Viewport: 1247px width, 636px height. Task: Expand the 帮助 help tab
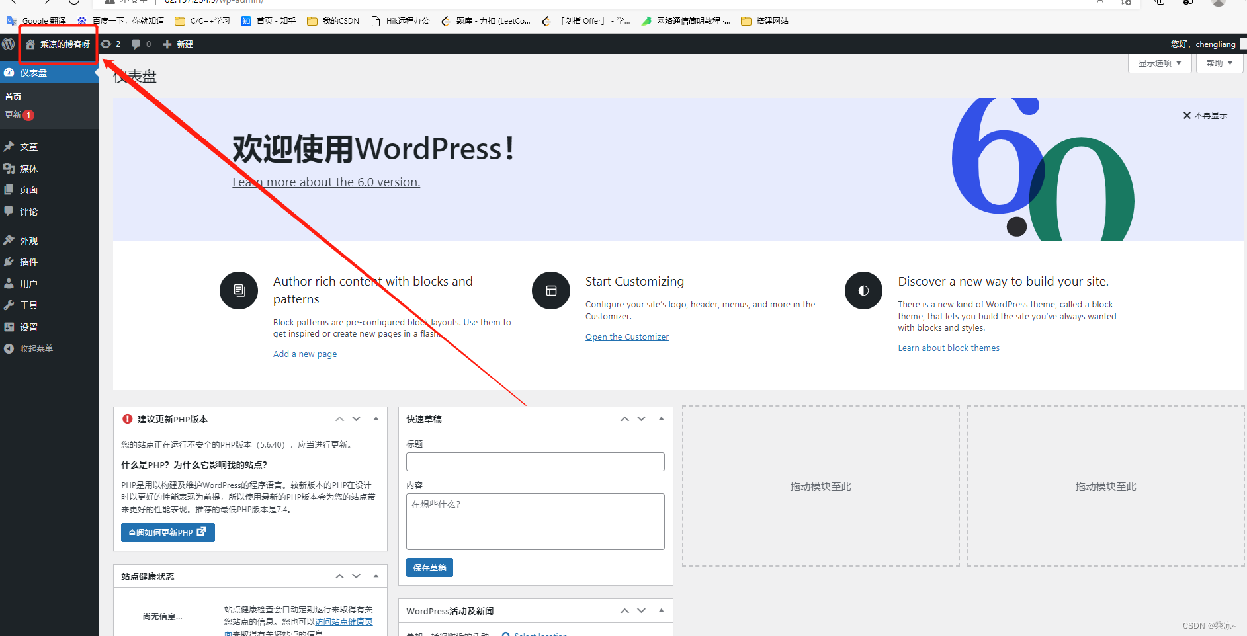[1219, 63]
